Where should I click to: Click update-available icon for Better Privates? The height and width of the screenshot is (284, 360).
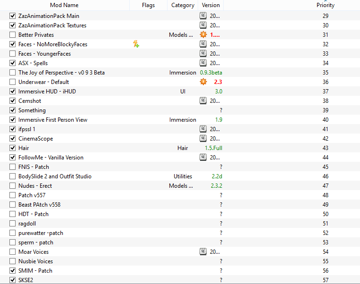[203, 34]
